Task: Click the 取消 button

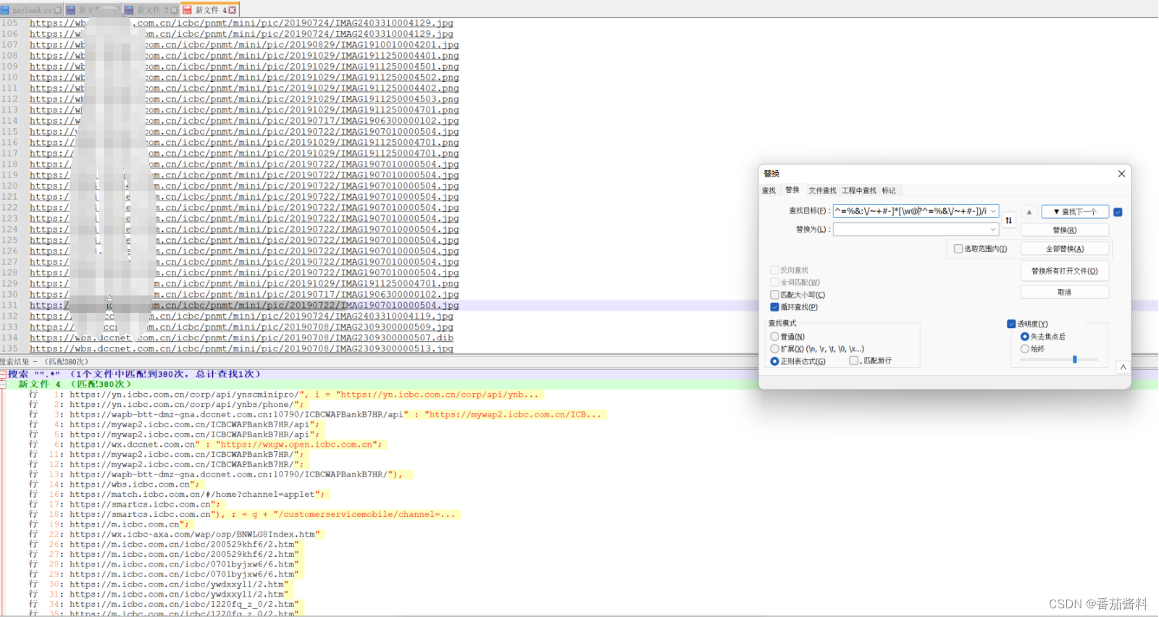Action: pyautogui.click(x=1064, y=293)
